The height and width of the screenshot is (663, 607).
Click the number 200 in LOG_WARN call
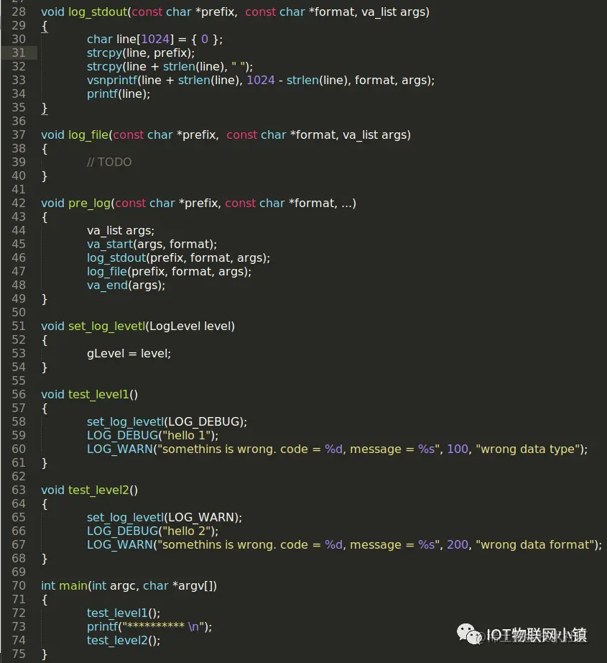[x=458, y=544]
